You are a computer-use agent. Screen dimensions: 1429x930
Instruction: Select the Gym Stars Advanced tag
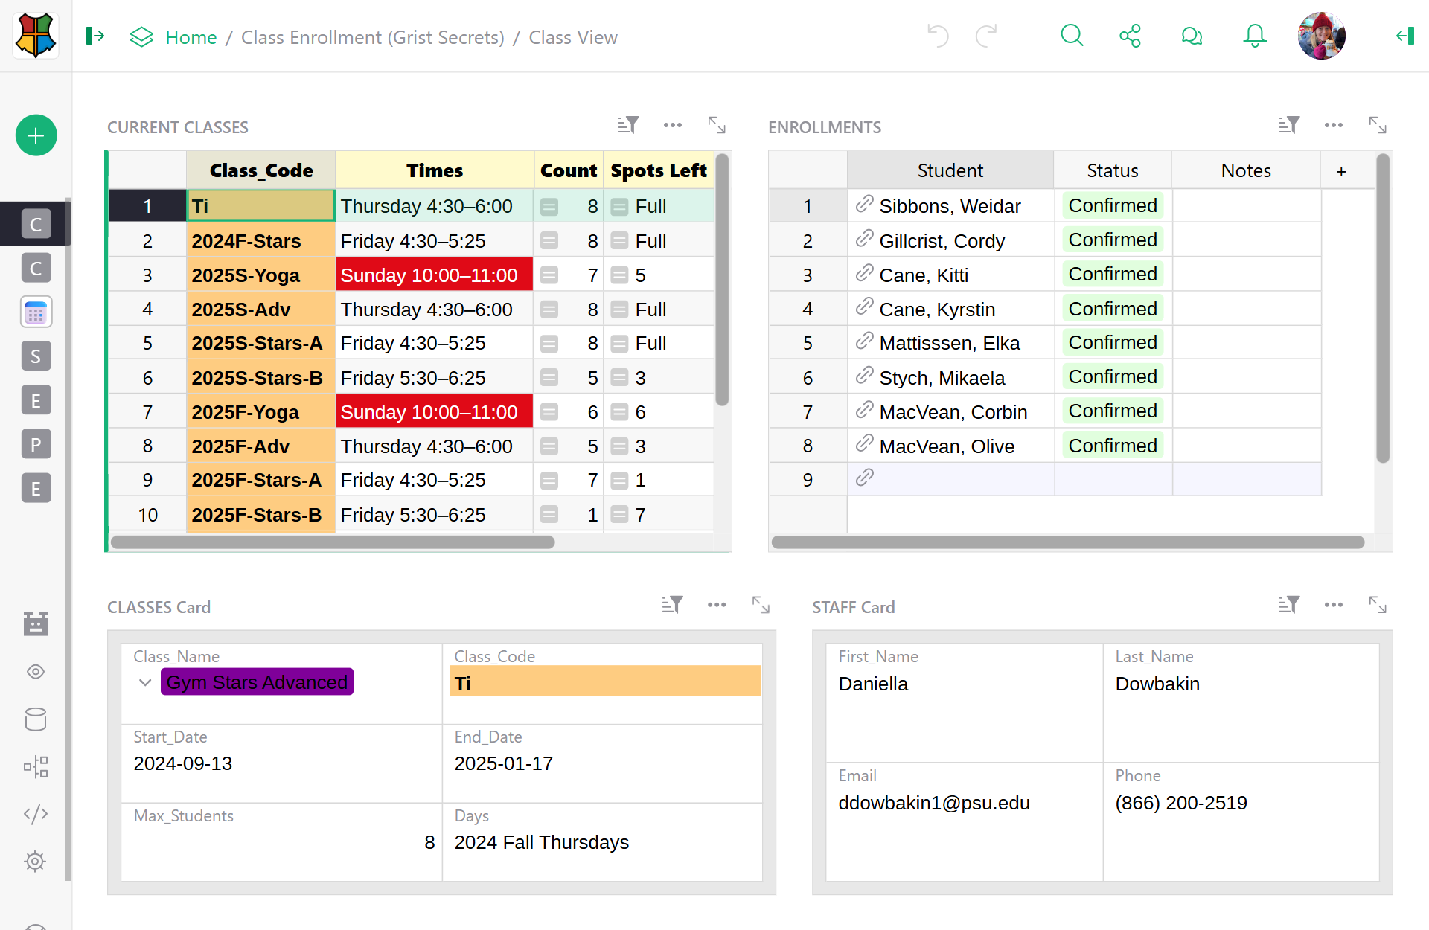(x=257, y=682)
